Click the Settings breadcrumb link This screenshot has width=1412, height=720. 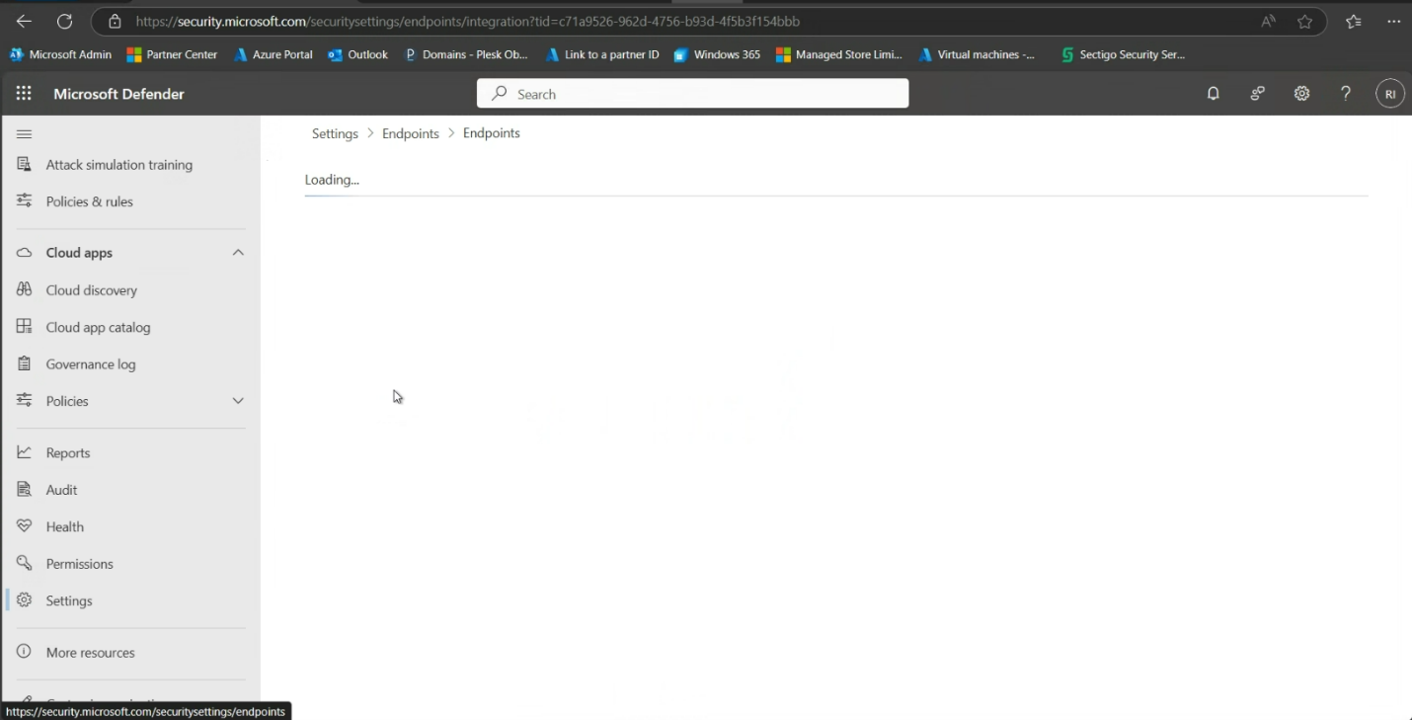click(335, 133)
